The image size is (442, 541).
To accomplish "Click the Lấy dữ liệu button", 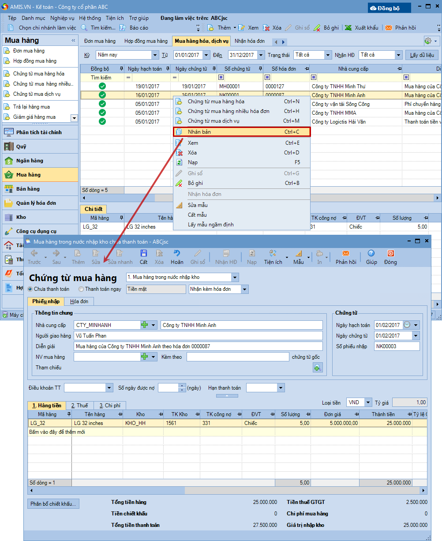I will pos(421,55).
